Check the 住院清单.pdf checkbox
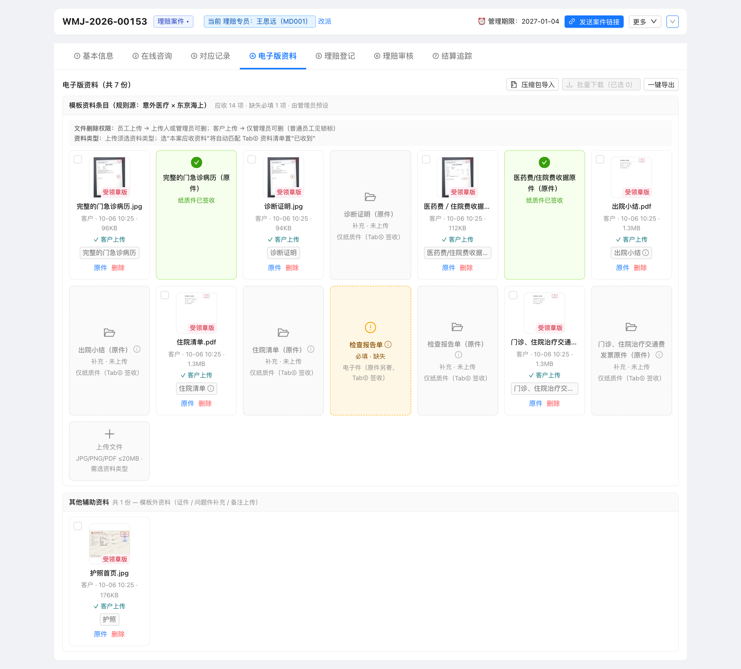 165,295
